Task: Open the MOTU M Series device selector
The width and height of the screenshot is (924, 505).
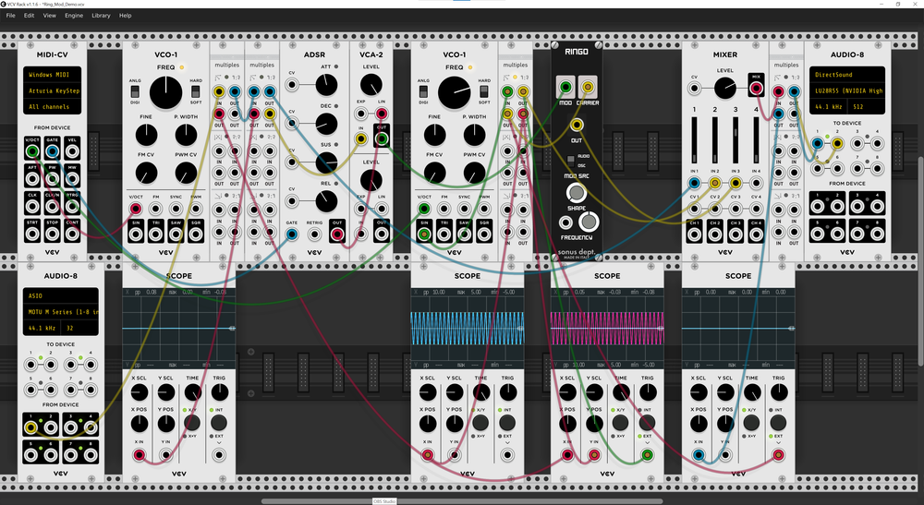Action: [61, 312]
